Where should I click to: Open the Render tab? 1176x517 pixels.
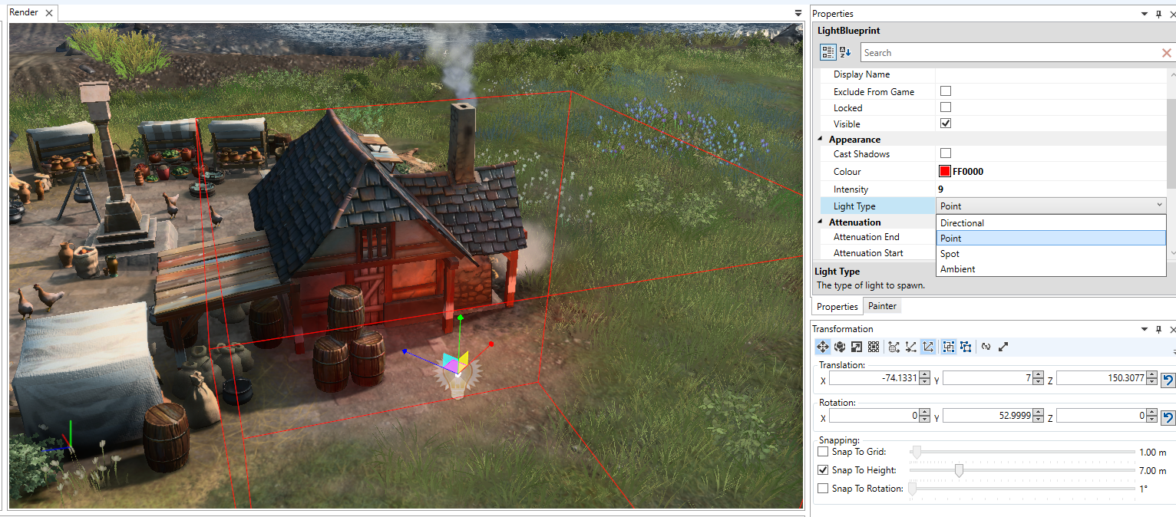tap(23, 13)
